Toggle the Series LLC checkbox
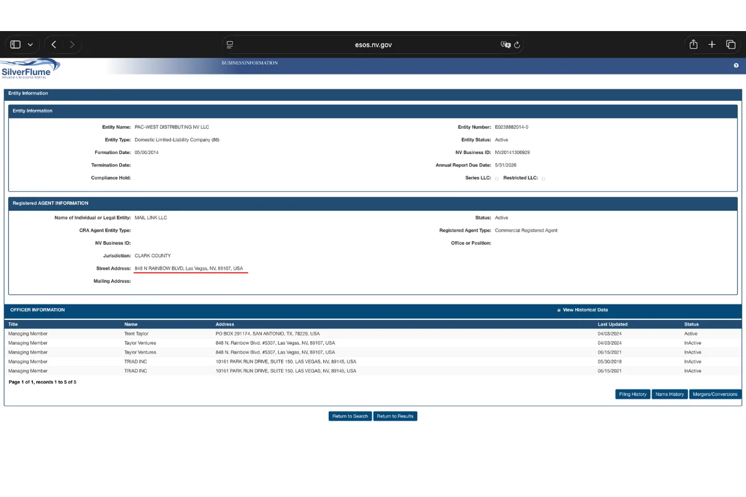746x497 pixels. click(497, 179)
